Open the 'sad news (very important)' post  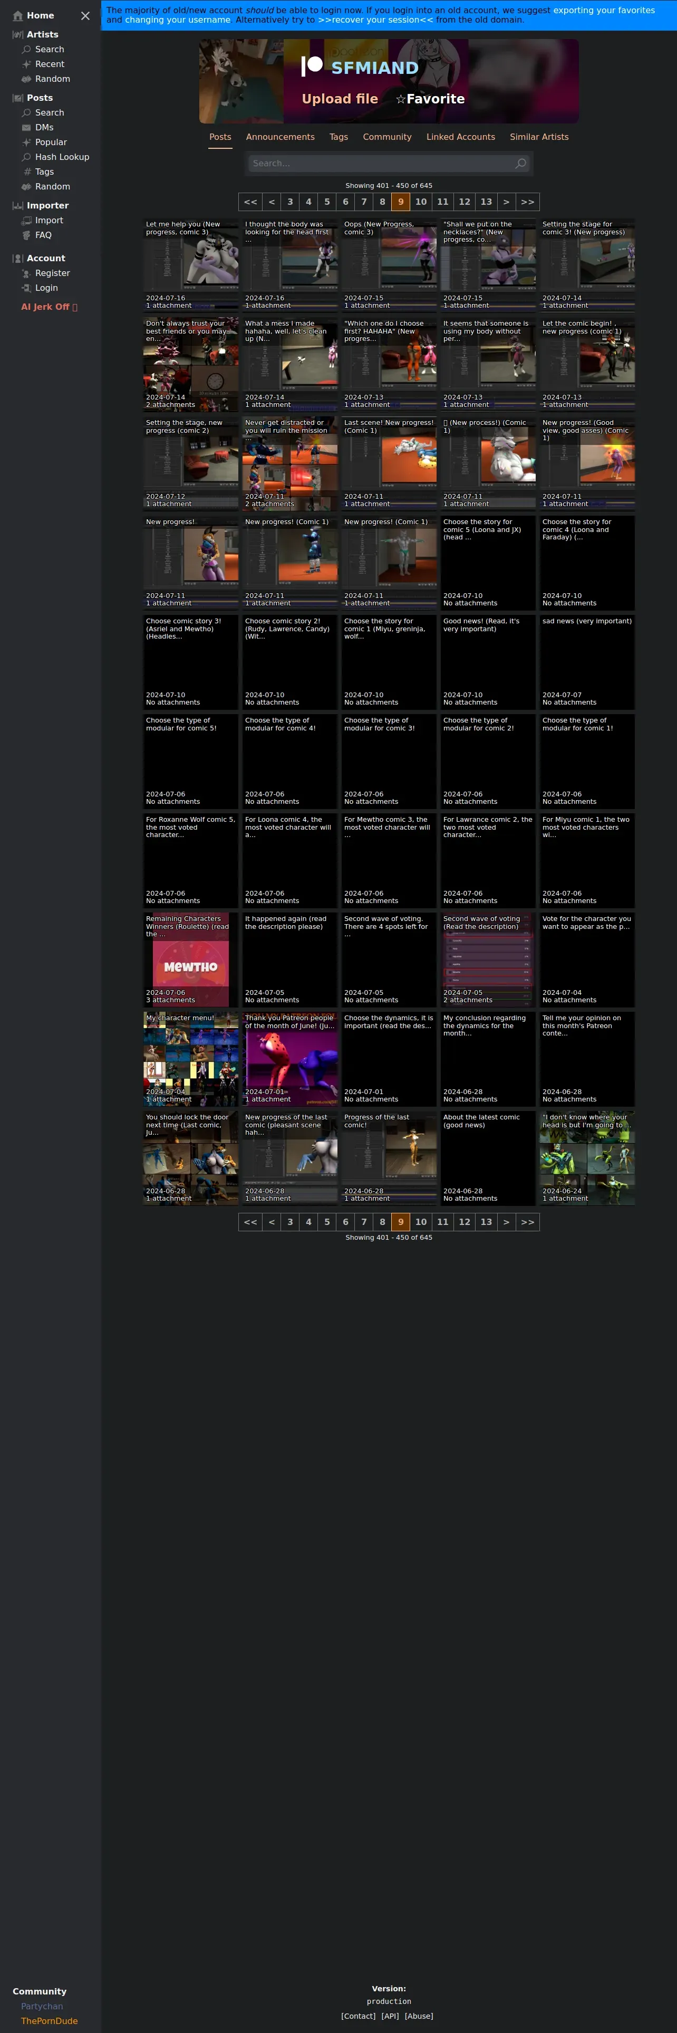click(x=587, y=662)
